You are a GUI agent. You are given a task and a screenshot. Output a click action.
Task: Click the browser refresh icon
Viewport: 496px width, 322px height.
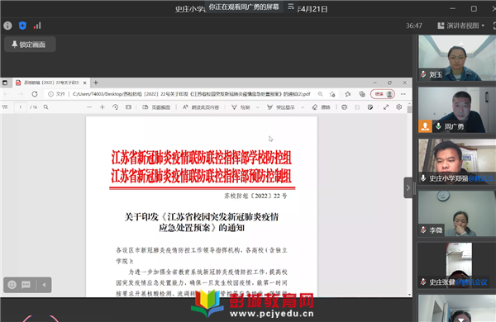(35, 94)
